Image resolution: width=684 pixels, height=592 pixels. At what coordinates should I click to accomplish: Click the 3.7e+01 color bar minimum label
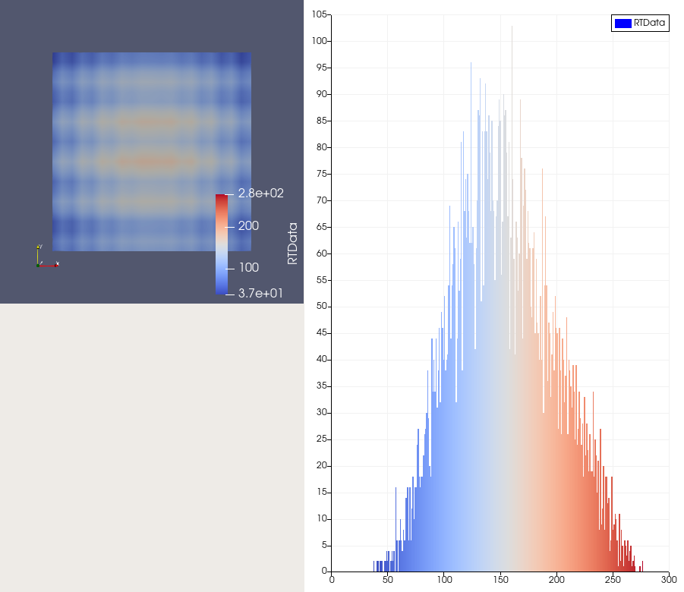[x=260, y=293]
